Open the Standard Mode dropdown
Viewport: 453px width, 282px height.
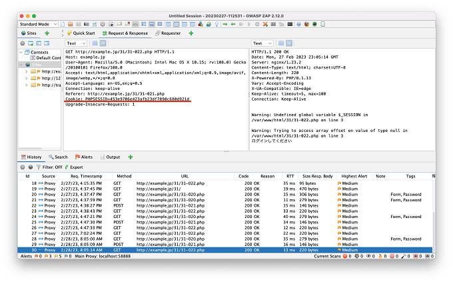38,24
